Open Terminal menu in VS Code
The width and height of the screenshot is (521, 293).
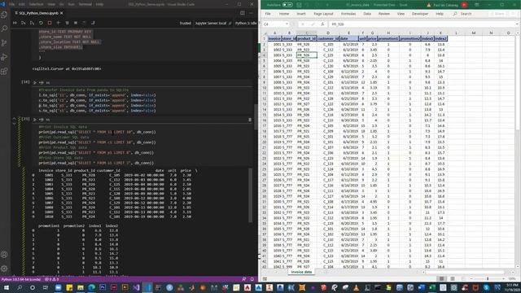(85, 4)
